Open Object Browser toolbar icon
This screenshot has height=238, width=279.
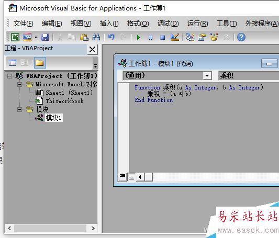(x=214, y=37)
